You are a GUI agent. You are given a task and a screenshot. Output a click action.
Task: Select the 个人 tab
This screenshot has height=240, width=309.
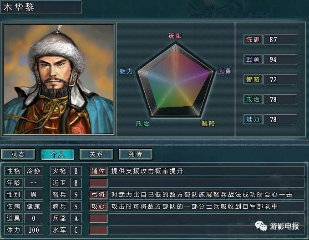coord(57,154)
